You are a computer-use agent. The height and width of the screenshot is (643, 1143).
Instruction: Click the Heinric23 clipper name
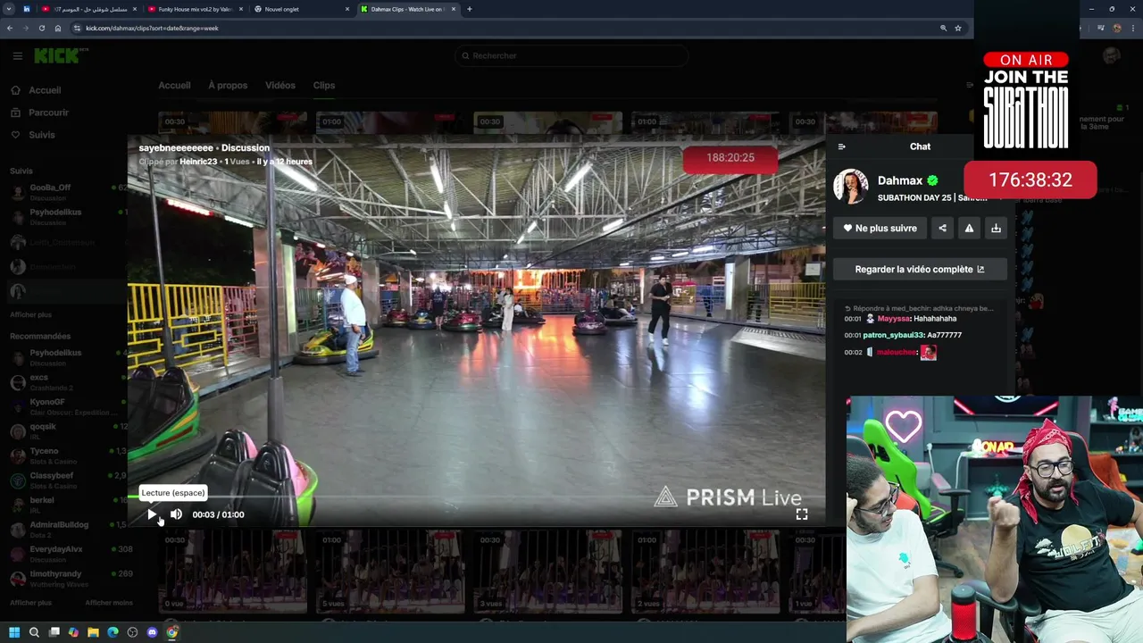[x=198, y=162]
